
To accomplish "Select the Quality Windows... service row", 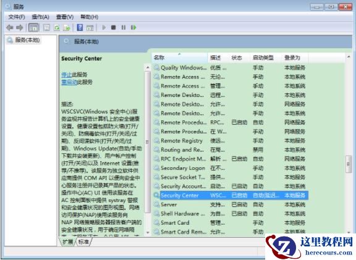I will click(231, 67).
